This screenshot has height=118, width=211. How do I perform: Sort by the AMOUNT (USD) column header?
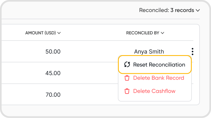[x=40, y=33]
